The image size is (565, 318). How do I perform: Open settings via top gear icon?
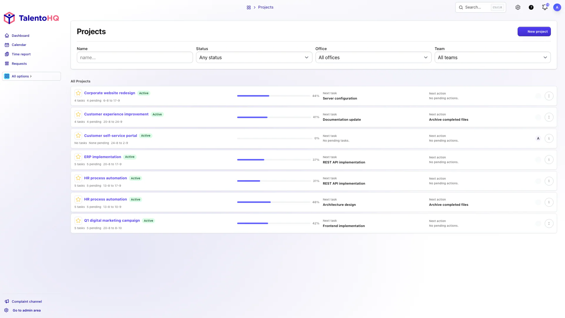(x=518, y=7)
